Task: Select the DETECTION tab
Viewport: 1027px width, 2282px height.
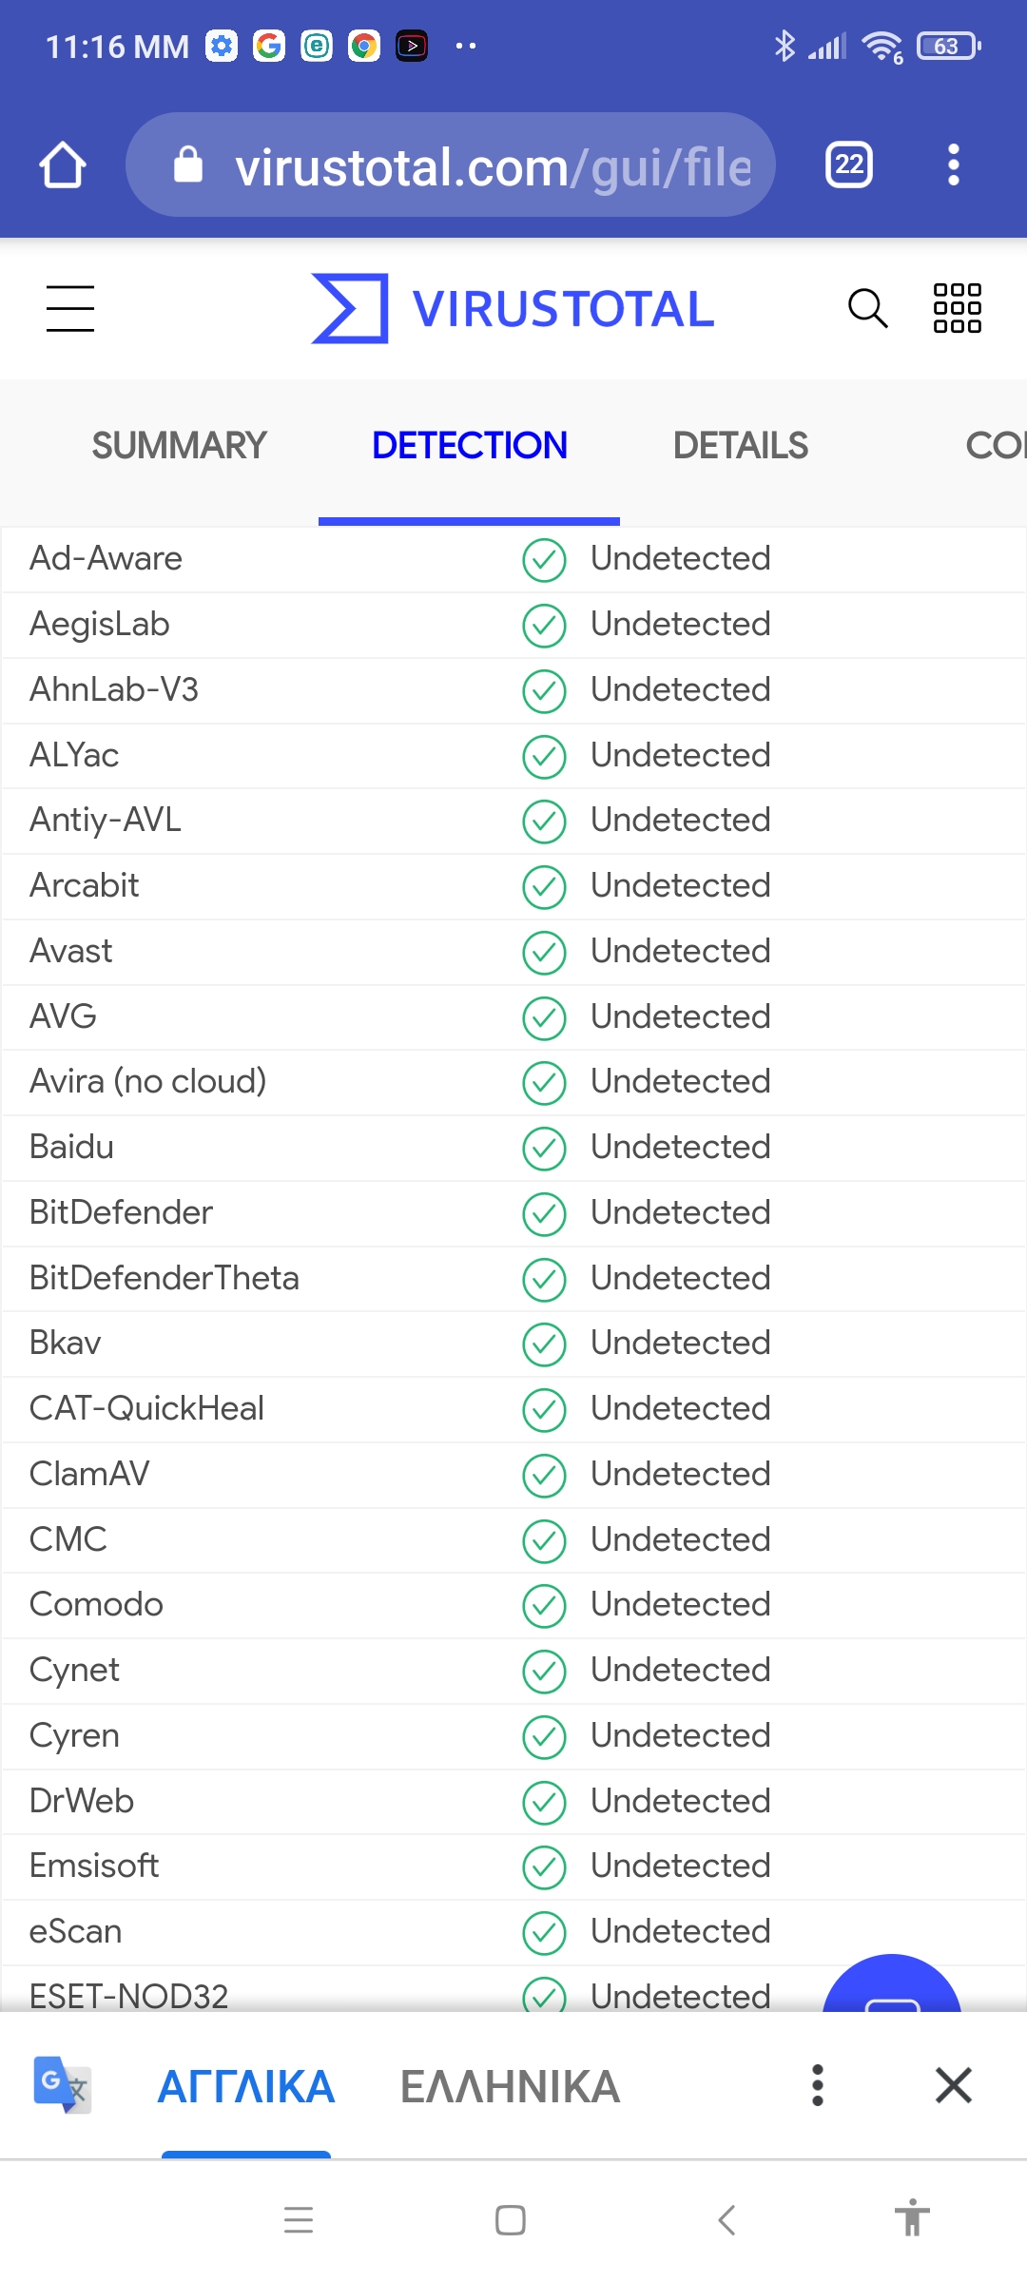Action: [469, 446]
